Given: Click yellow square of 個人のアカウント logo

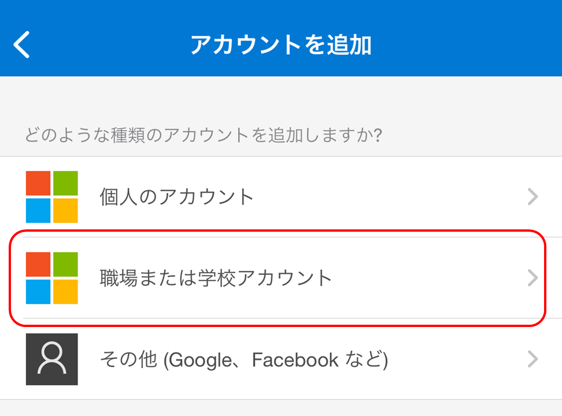Looking at the screenshot, I should point(65,210).
